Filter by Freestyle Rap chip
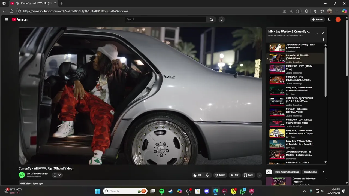Viewport: 349px width, 196px height. (310, 172)
